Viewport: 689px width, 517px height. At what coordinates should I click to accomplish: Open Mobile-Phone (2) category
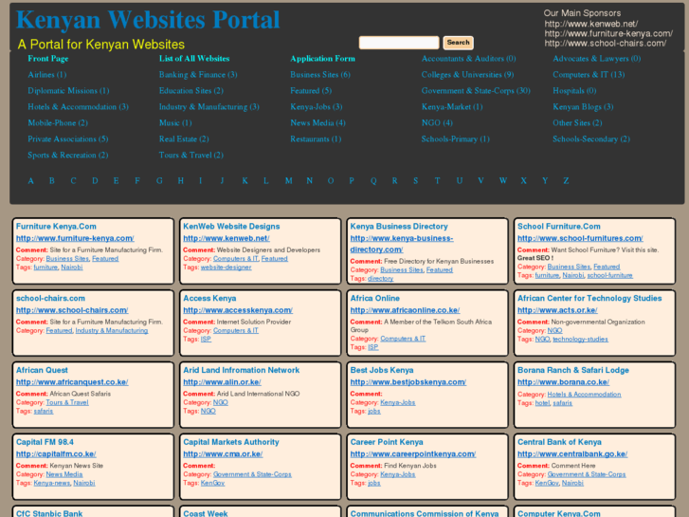[x=58, y=122]
